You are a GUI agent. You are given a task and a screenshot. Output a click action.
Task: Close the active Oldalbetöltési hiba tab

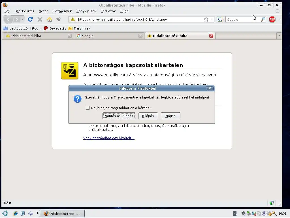pos(211,36)
